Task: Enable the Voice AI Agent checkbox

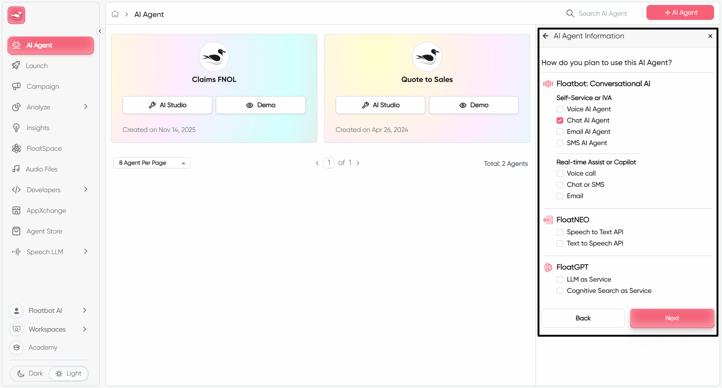Action: tap(560, 109)
